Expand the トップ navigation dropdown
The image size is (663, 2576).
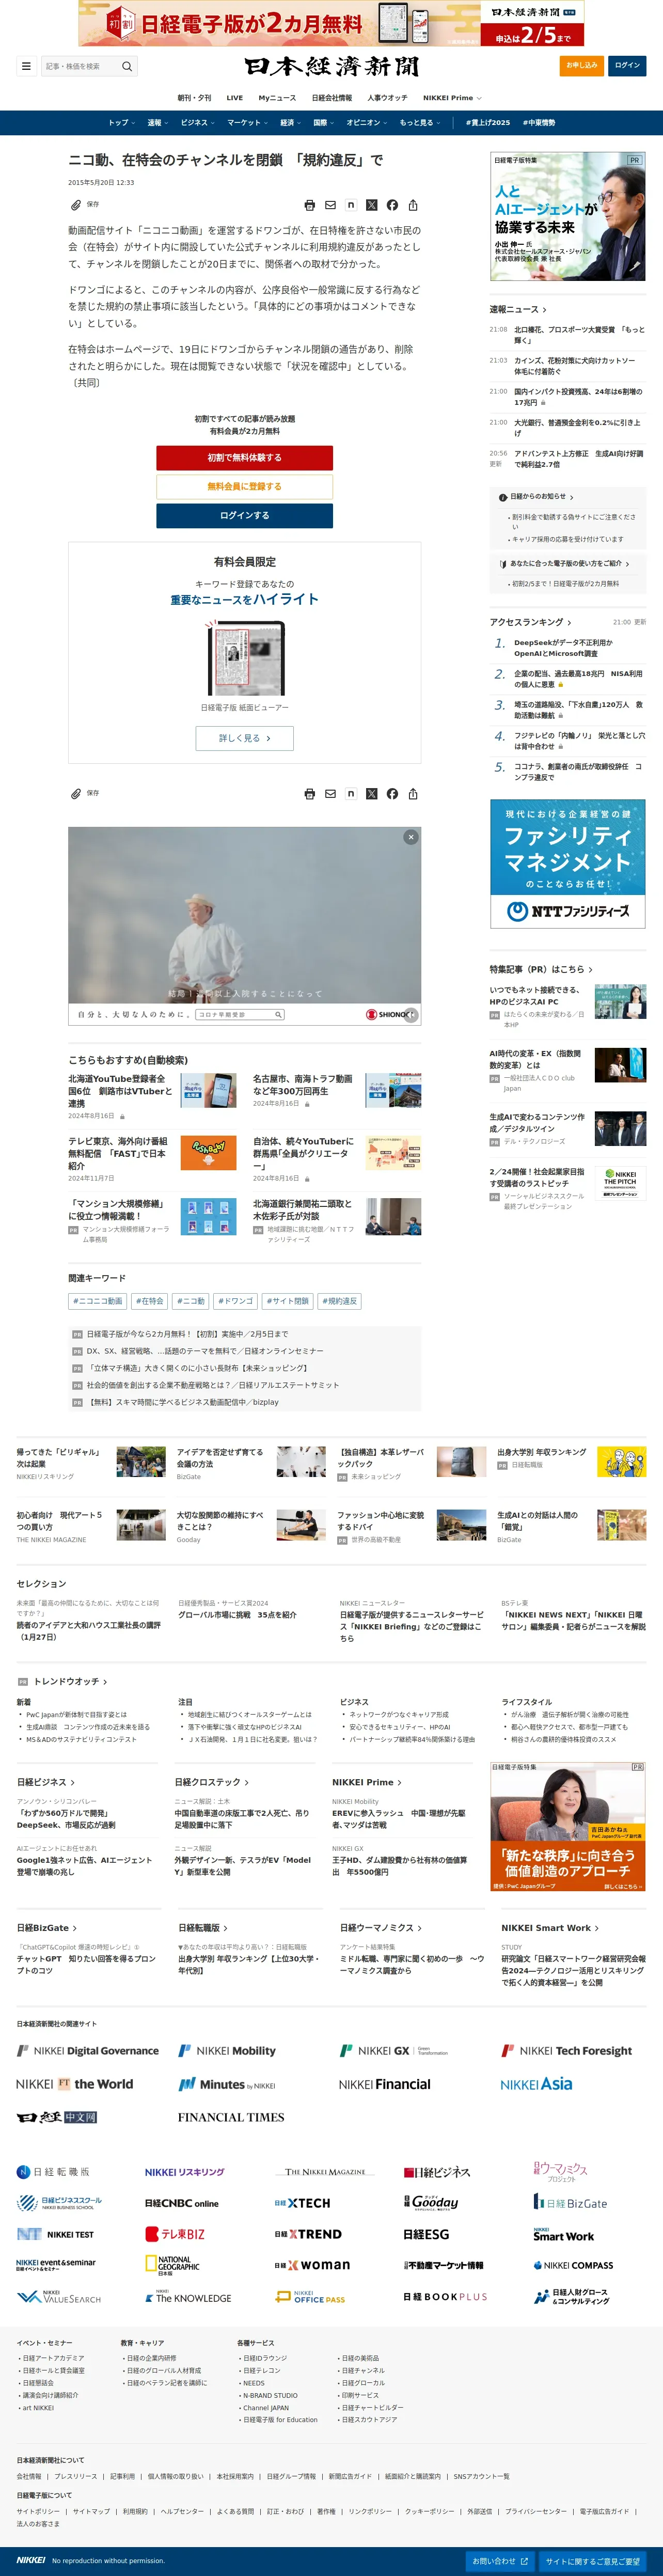(x=121, y=123)
